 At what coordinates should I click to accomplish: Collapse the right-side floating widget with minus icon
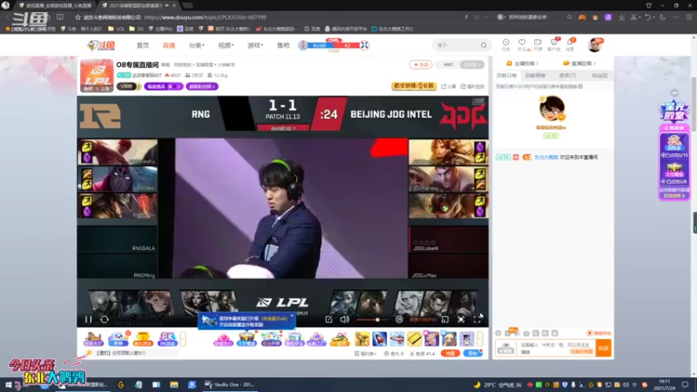tap(674, 93)
